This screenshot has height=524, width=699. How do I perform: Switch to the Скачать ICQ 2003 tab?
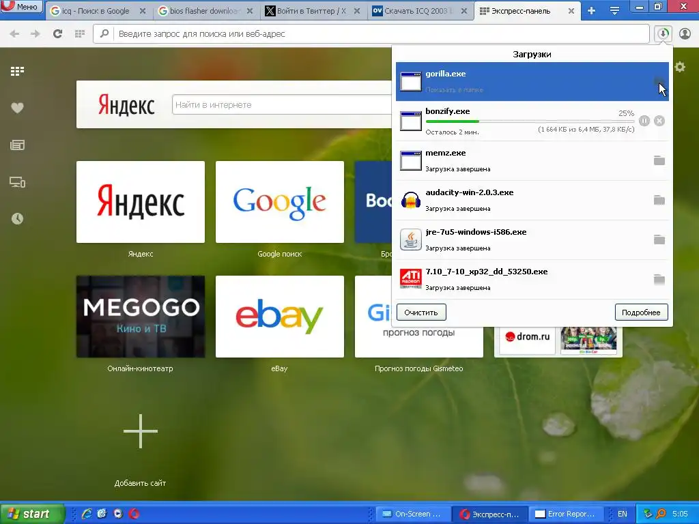(x=420, y=11)
